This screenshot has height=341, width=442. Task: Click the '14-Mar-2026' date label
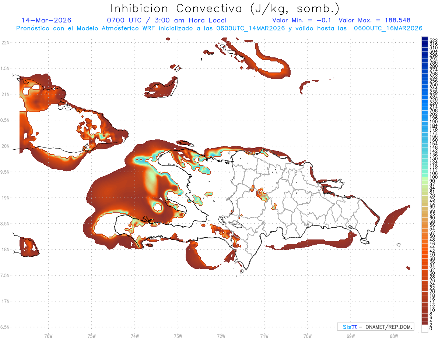[46, 20]
